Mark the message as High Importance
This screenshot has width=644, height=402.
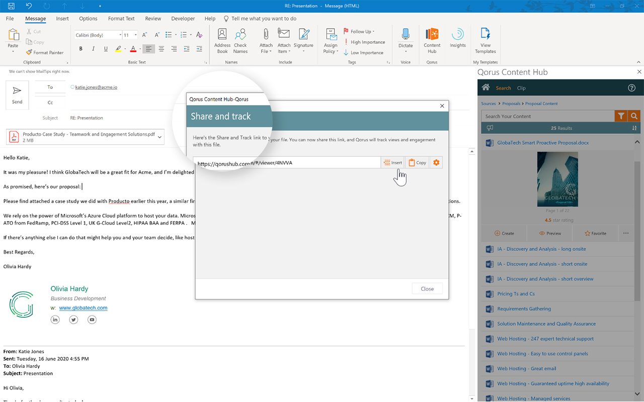pyautogui.click(x=364, y=42)
